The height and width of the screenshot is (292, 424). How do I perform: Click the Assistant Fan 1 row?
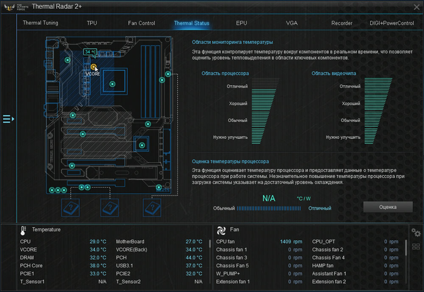[x=355, y=274]
